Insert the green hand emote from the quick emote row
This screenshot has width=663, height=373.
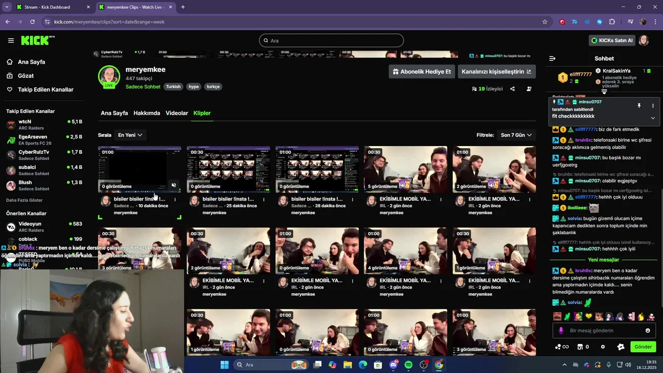[x=567, y=317]
